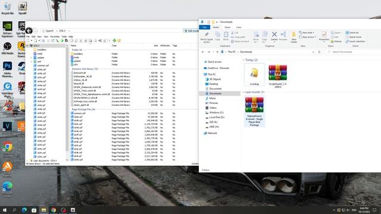Open the Help menu in OpenIV

click(x=71, y=37)
